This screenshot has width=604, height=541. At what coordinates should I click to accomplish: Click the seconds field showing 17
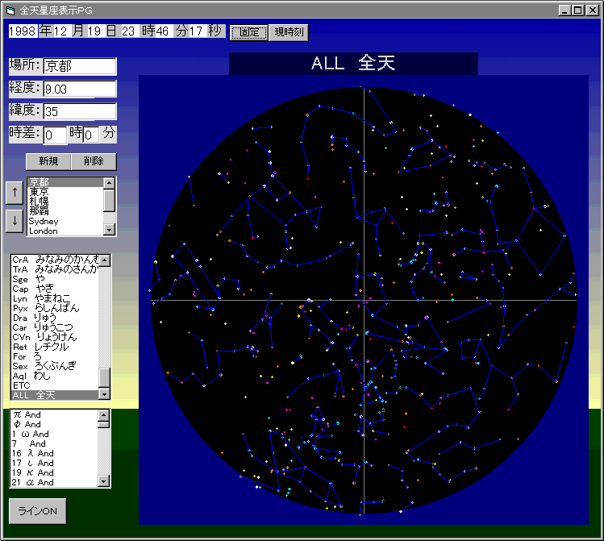point(197,31)
